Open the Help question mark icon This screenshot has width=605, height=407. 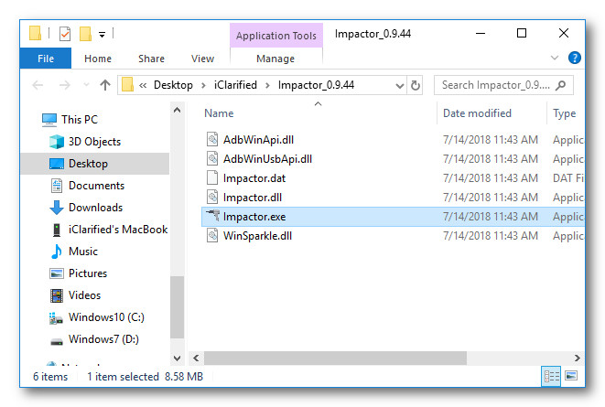(575, 58)
